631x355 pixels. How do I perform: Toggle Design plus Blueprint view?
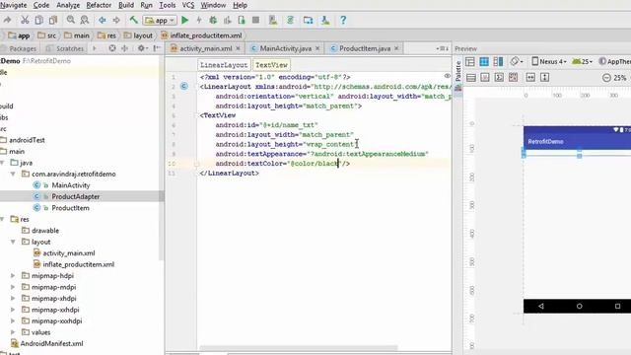click(498, 61)
